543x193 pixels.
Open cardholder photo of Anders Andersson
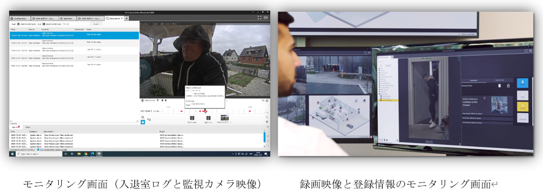coord(499,105)
